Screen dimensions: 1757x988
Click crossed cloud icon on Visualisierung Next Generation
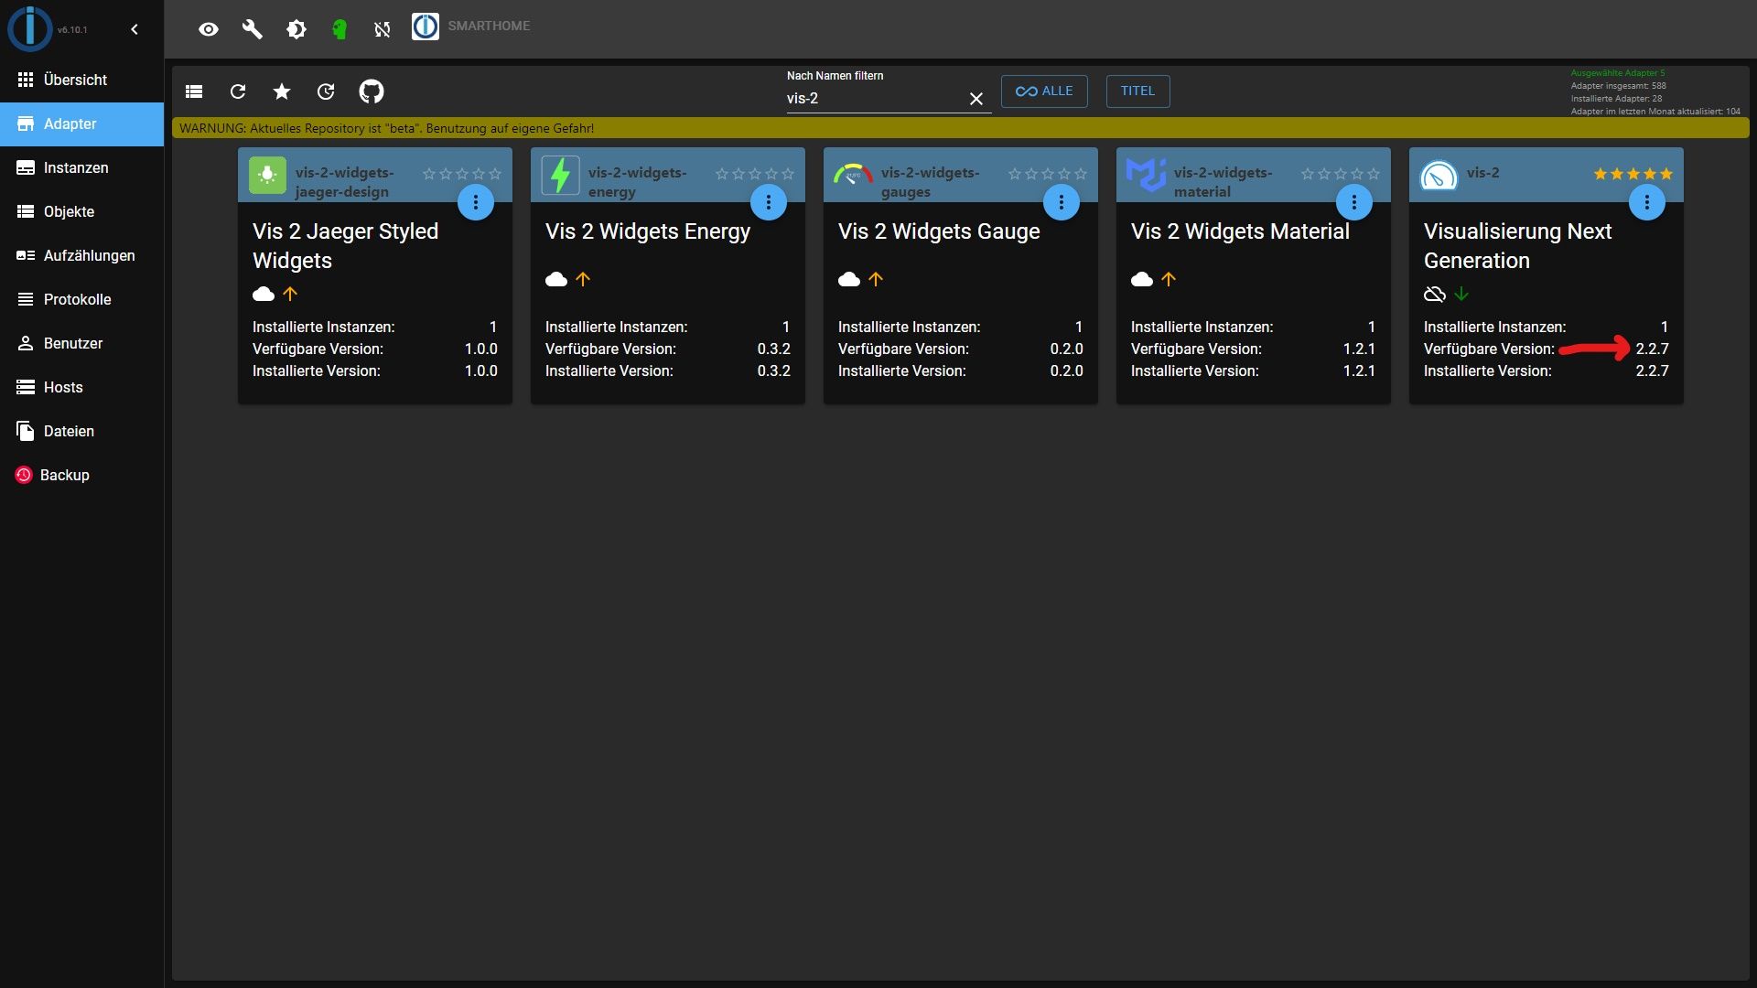1435,294
